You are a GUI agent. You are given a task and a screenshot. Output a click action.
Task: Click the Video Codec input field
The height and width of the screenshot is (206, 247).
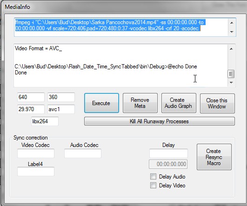click(x=36, y=153)
